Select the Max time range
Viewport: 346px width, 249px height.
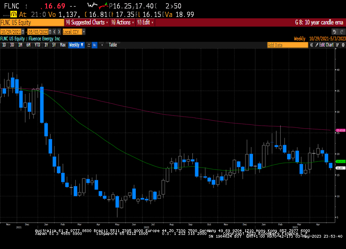click(x=63, y=45)
